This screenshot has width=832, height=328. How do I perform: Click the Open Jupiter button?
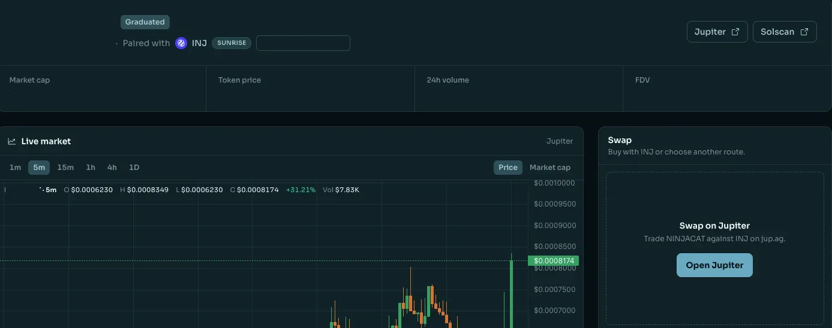(714, 265)
